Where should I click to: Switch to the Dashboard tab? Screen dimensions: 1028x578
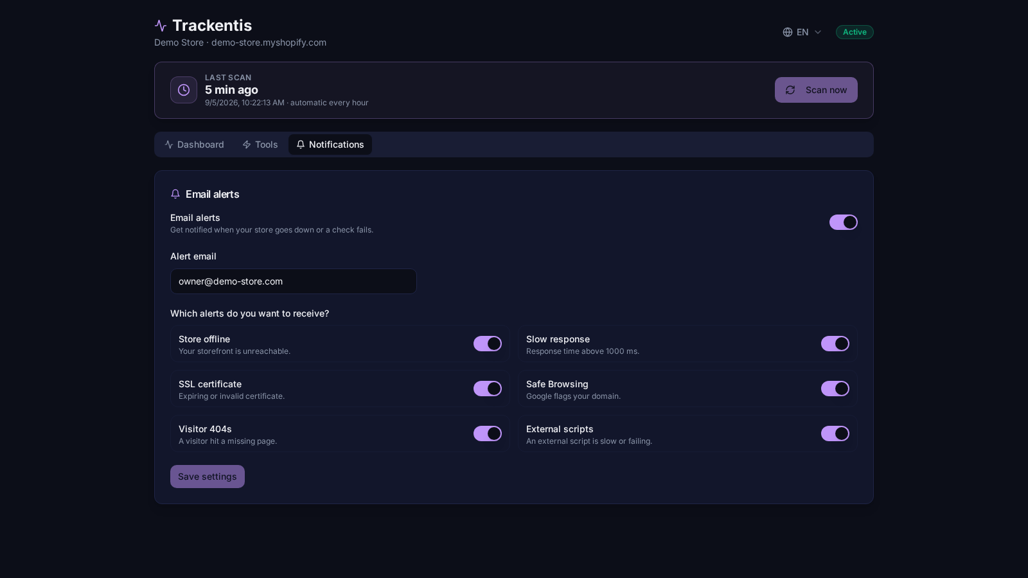(194, 144)
